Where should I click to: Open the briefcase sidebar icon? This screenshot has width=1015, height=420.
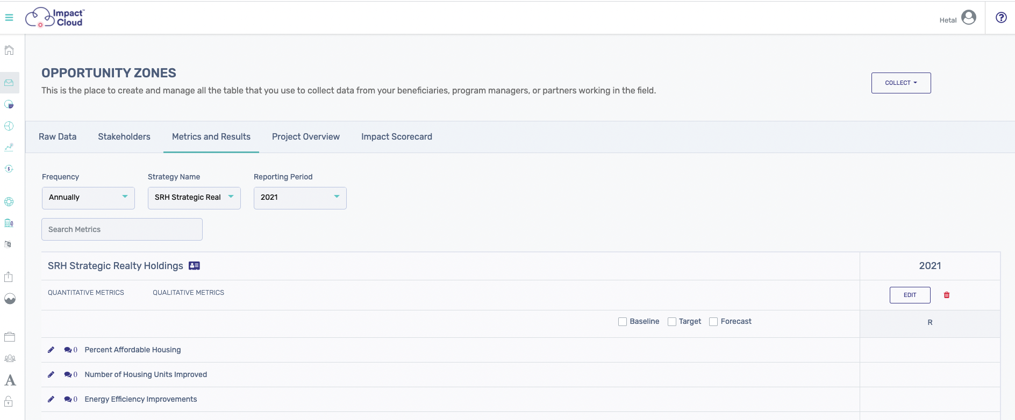[10, 337]
